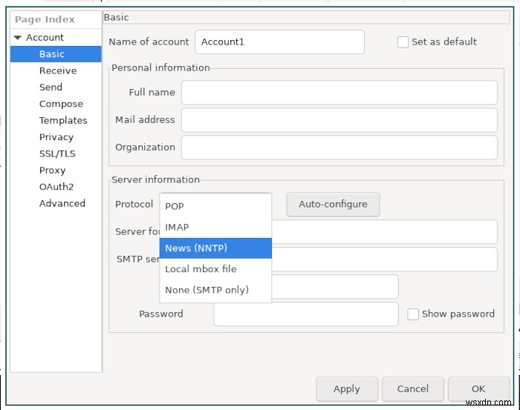Open the Advanced settings page
The width and height of the screenshot is (520, 410).
pyautogui.click(x=62, y=203)
